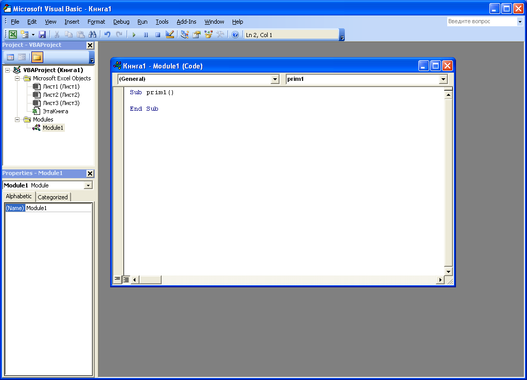
Task: Click the 'End Sub' code line
Action: 144,109
